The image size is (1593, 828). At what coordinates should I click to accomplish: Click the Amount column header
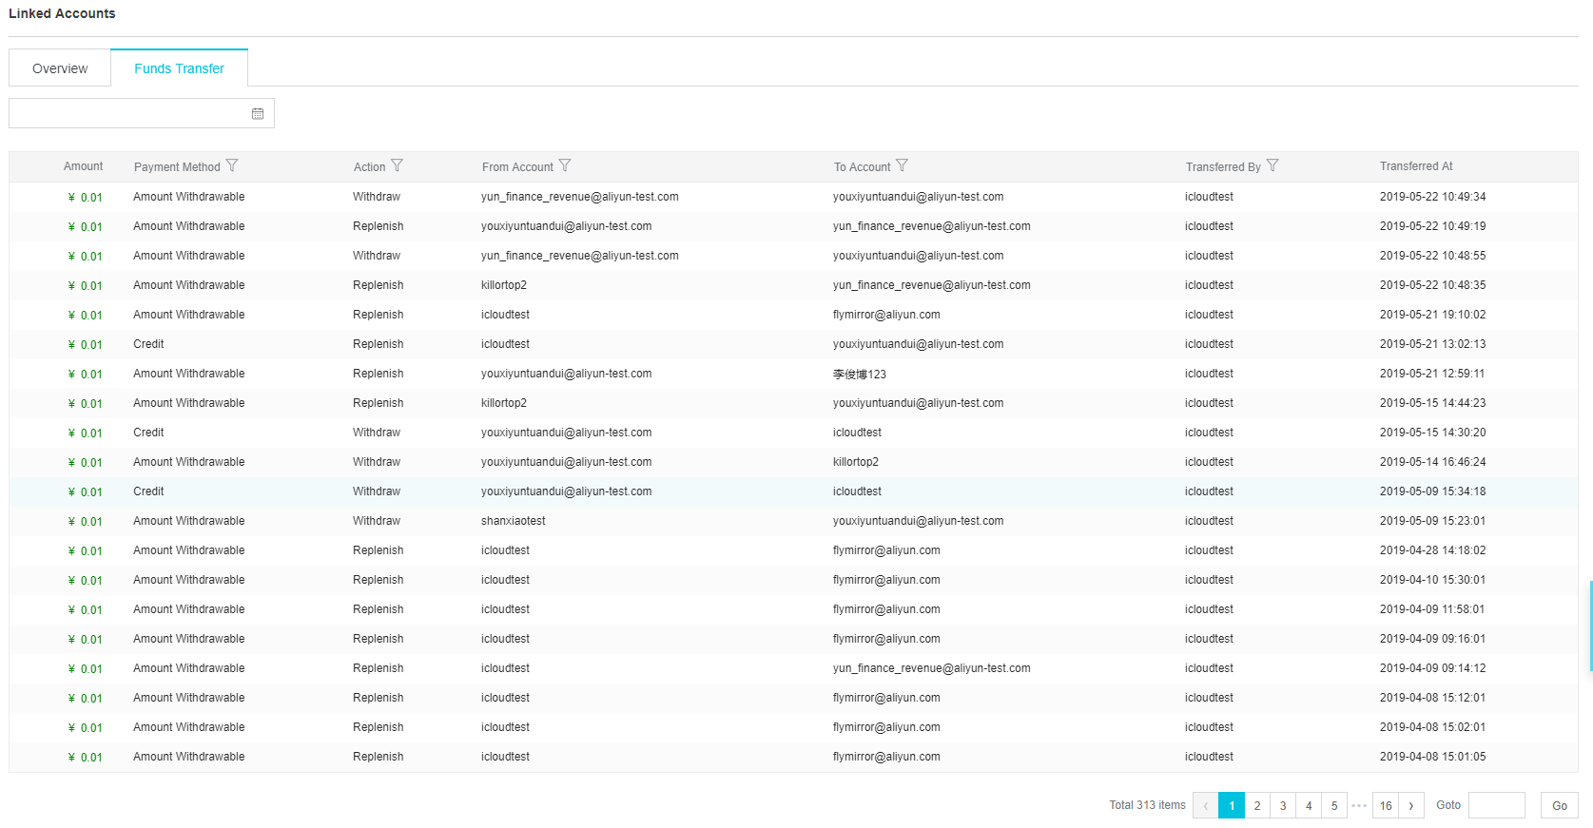[84, 166]
